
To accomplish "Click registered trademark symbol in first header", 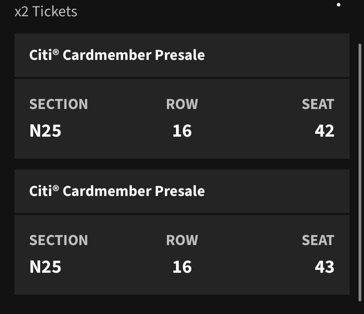I will [x=56, y=52].
